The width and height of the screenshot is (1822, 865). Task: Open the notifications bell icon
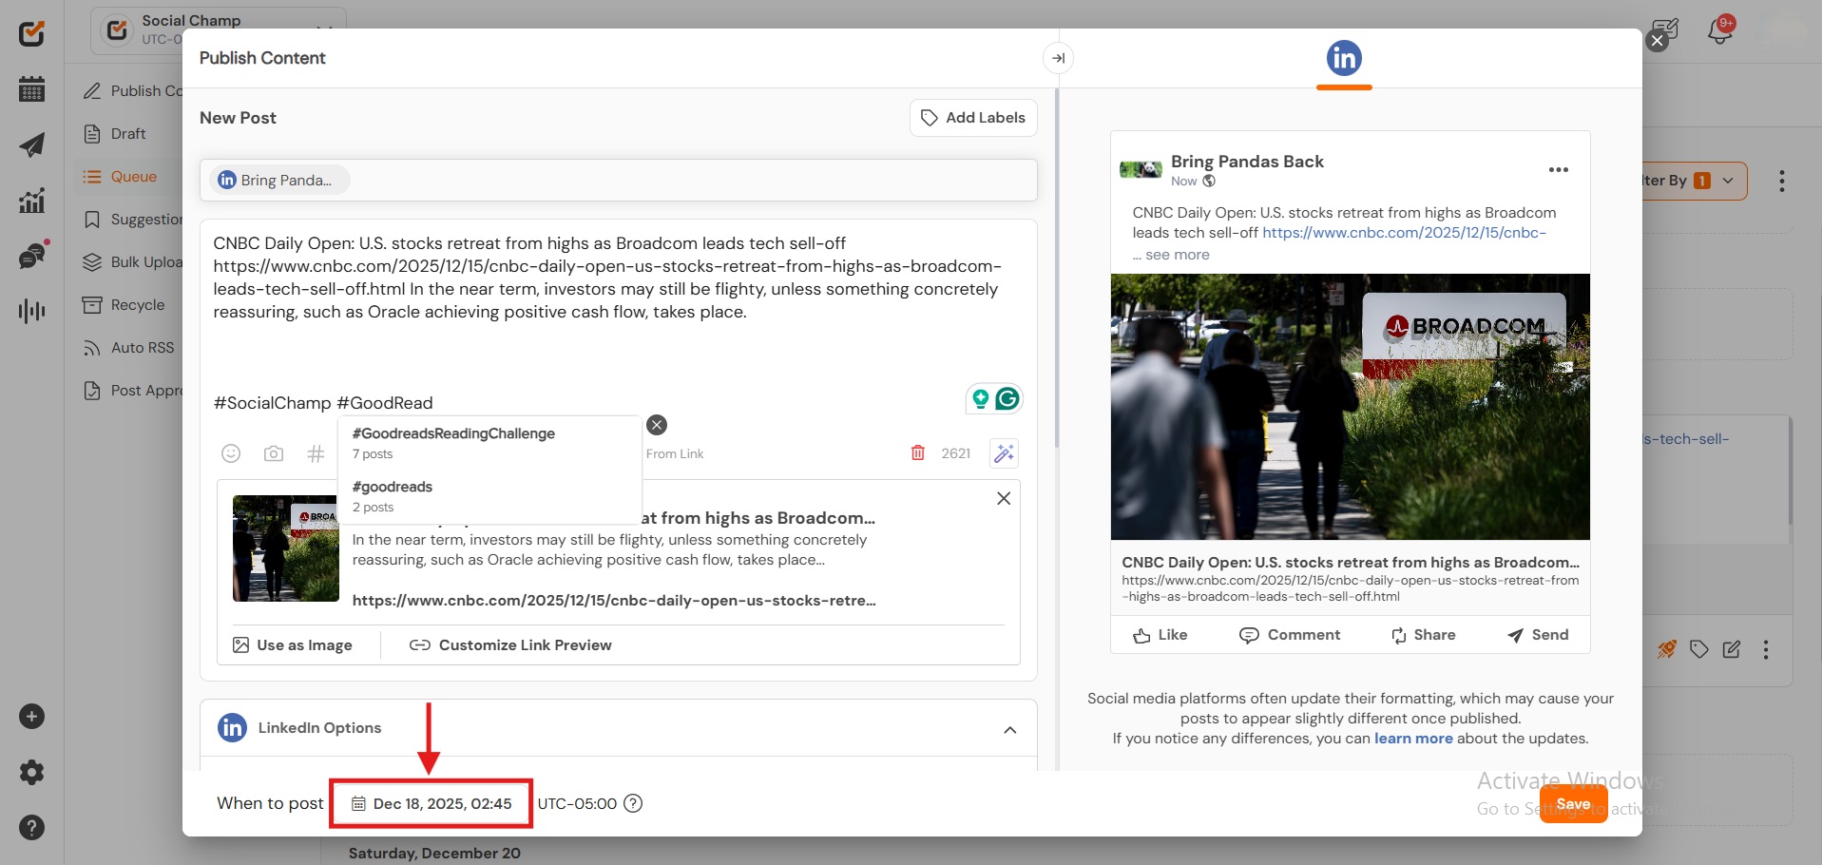pyautogui.click(x=1719, y=31)
